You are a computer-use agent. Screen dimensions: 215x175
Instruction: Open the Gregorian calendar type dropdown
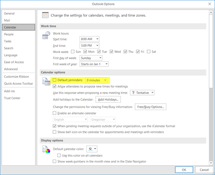(103, 120)
